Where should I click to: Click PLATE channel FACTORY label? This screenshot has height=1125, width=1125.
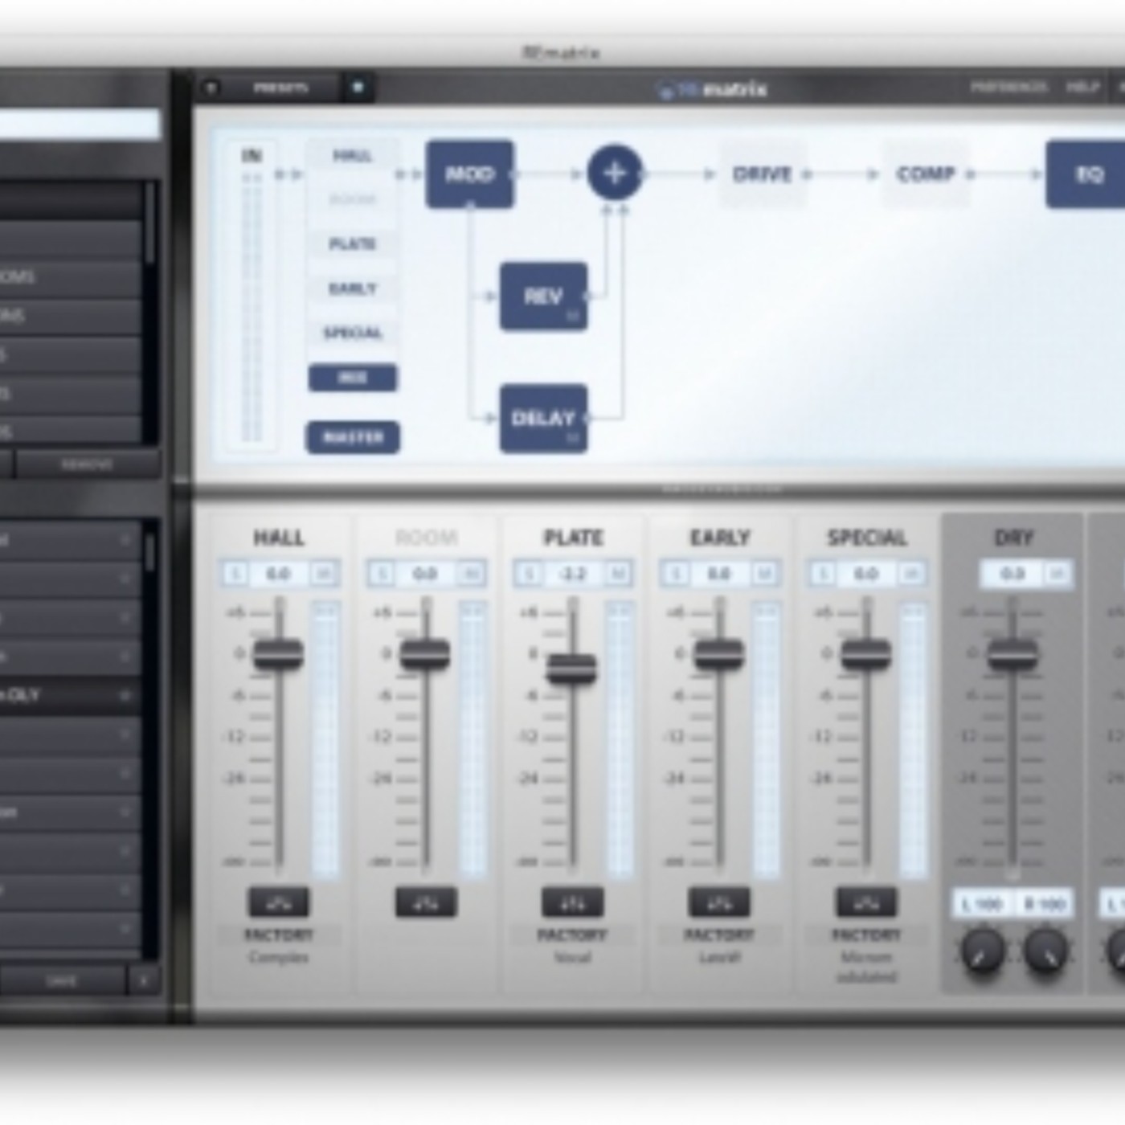coord(572,935)
